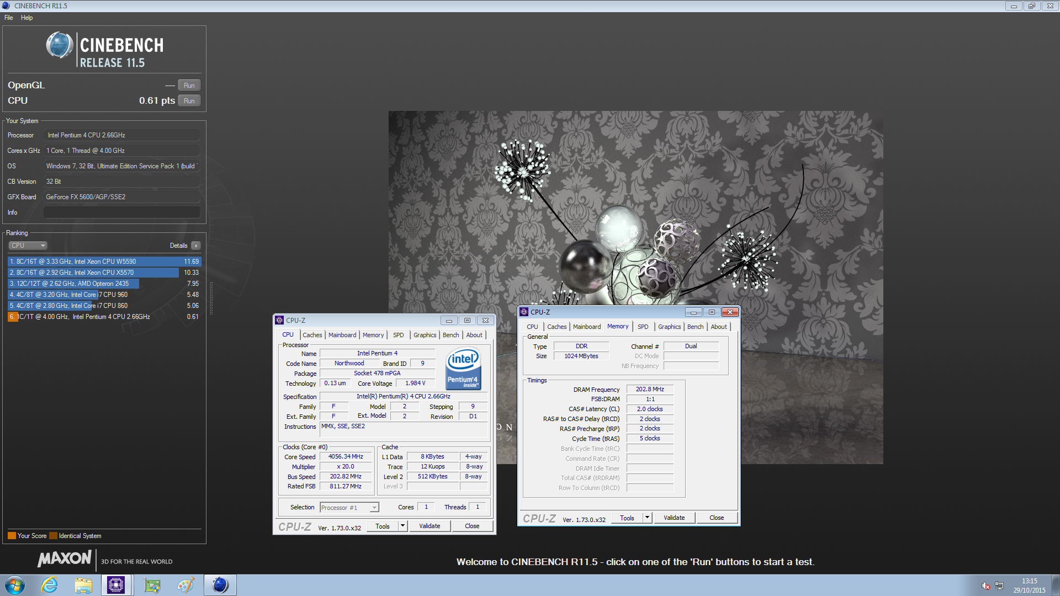Image resolution: width=1060 pixels, height=596 pixels.
Task: Open Tools dropdown arrow in left CPU-Z window
Action: point(402,526)
